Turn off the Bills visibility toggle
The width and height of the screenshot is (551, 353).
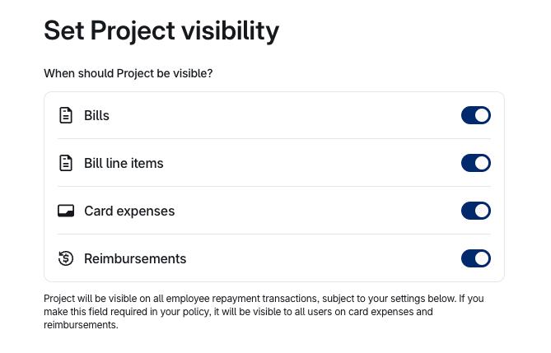point(476,115)
